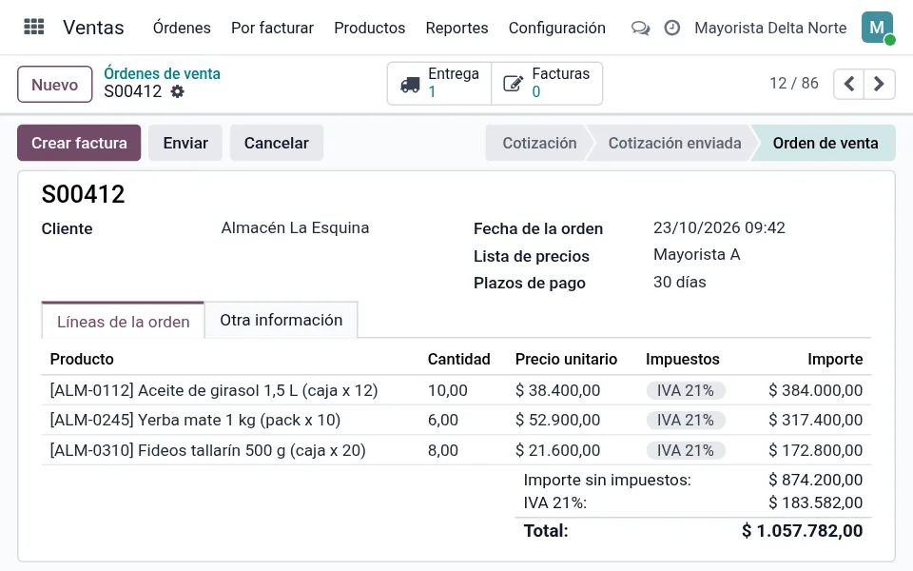Open the Por facturar menu
This screenshot has height=571, width=913.
tap(273, 28)
